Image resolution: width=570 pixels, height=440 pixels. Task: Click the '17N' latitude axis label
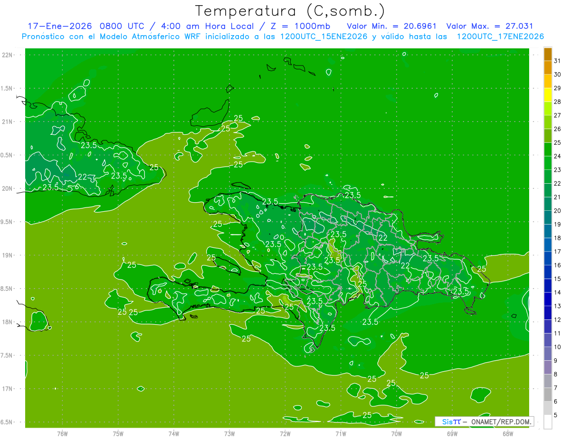pyautogui.click(x=8, y=389)
